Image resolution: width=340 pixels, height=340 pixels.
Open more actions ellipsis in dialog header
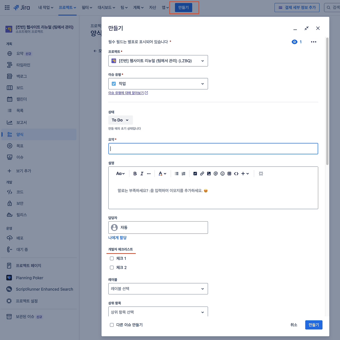tap(314, 42)
